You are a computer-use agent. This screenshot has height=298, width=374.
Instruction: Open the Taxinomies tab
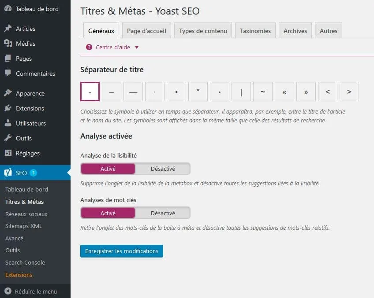[x=255, y=31]
